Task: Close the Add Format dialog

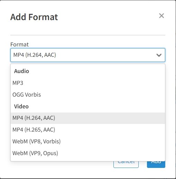Action: point(161,16)
